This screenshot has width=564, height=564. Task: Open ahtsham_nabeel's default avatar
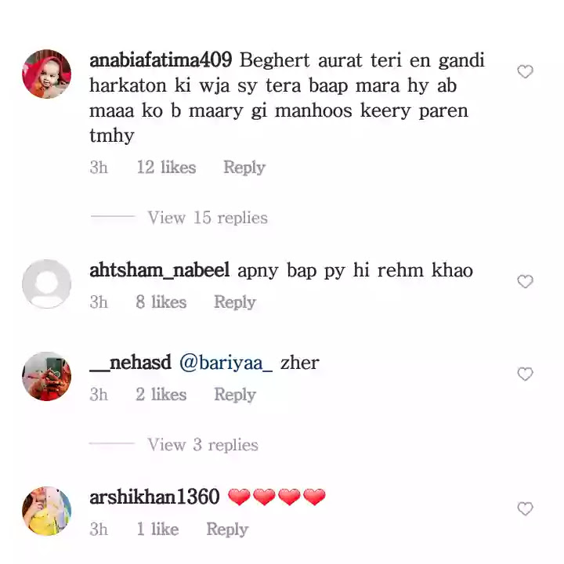click(46, 284)
